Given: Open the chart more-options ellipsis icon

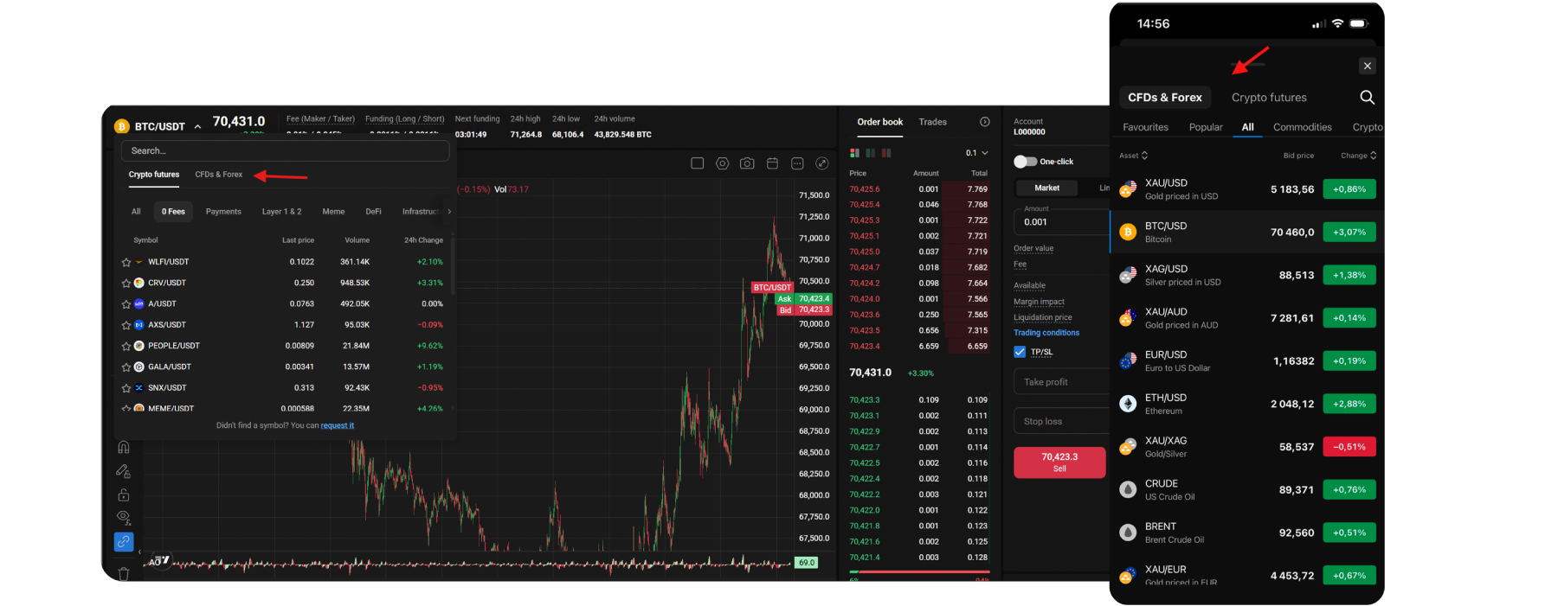Looking at the screenshot, I should pos(797,163).
